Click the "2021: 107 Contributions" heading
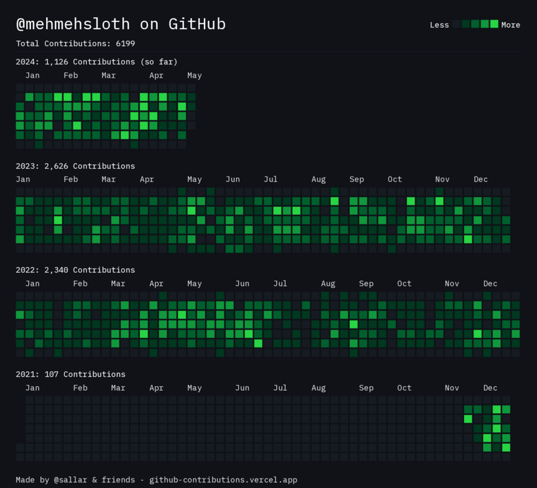 coord(71,374)
